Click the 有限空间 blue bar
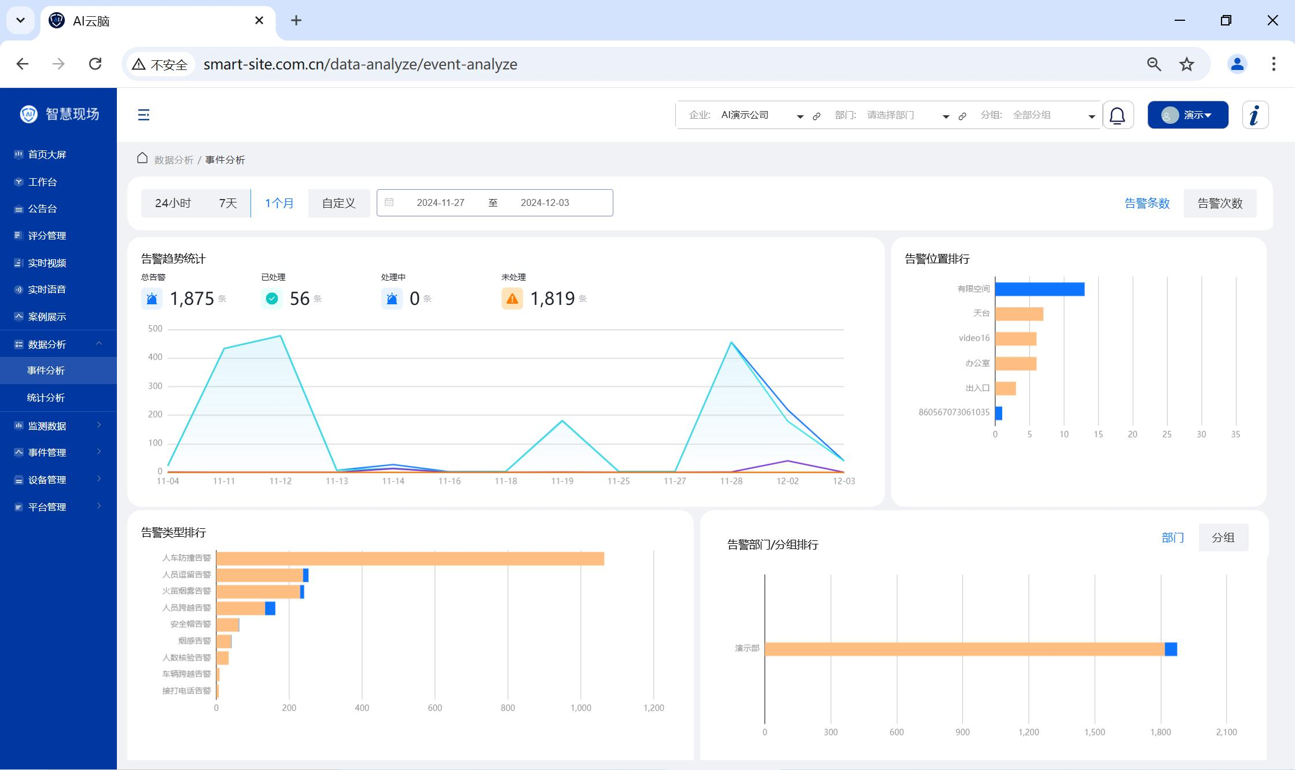1295x770 pixels. 1040,289
